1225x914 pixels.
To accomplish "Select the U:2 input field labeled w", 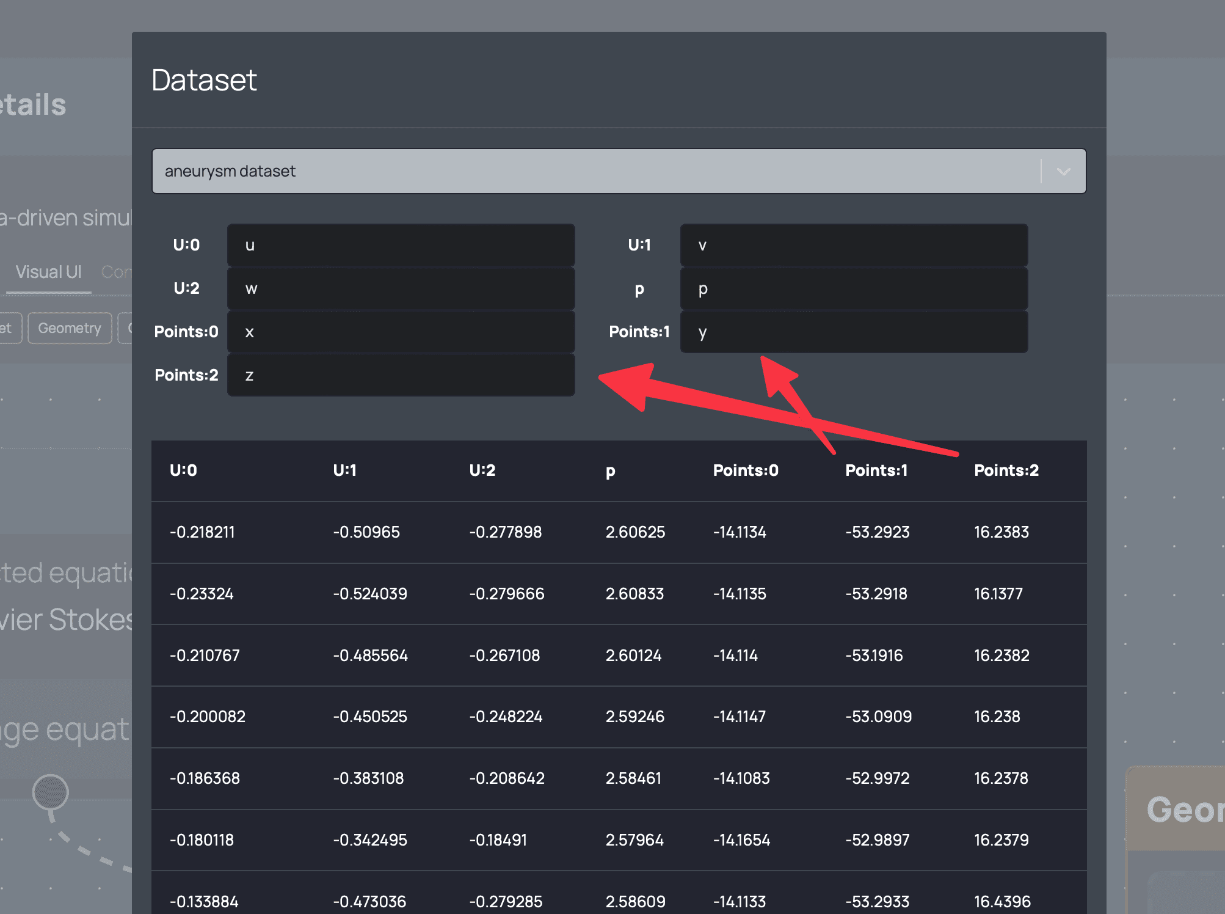I will click(x=401, y=288).
